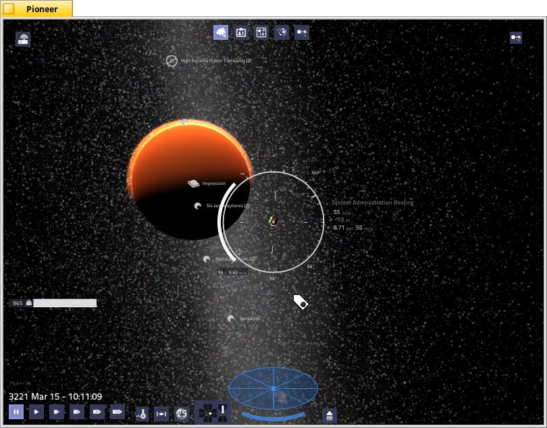The height and width of the screenshot is (428, 547).
Task: Click the cargo lock icon next to 94%
Action: click(x=29, y=303)
